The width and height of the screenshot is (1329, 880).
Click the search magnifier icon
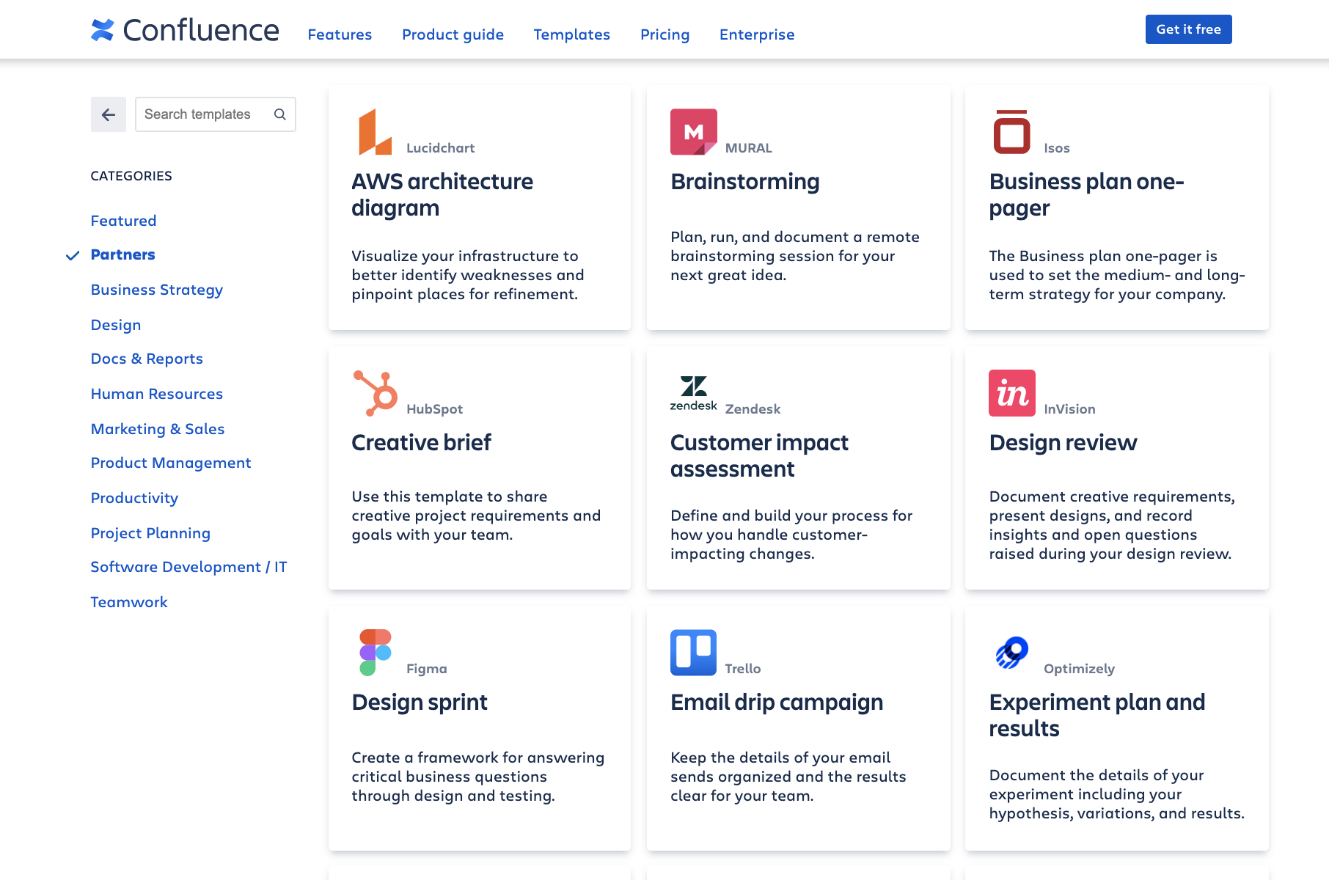(x=280, y=114)
